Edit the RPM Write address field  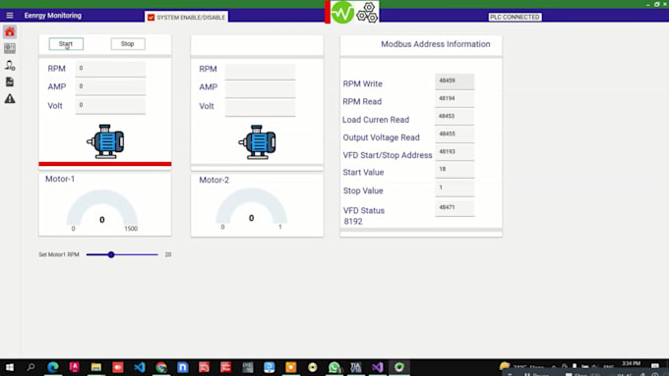455,81
